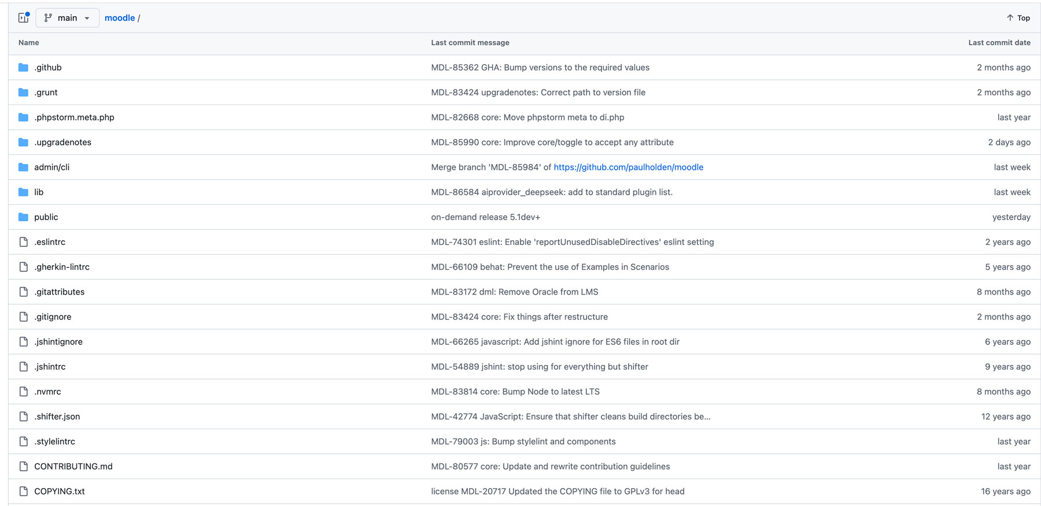Click the moodle breadcrumb link
The image size is (1041, 506).
coord(120,18)
